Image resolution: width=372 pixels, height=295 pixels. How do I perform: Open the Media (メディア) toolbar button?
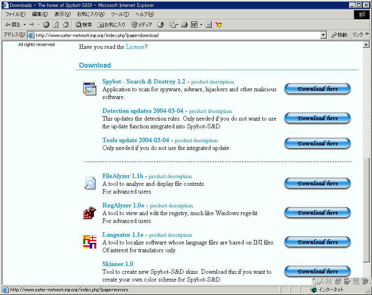pos(142,24)
